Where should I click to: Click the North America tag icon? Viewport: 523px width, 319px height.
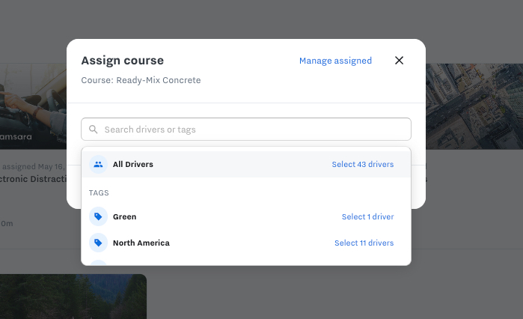click(98, 243)
